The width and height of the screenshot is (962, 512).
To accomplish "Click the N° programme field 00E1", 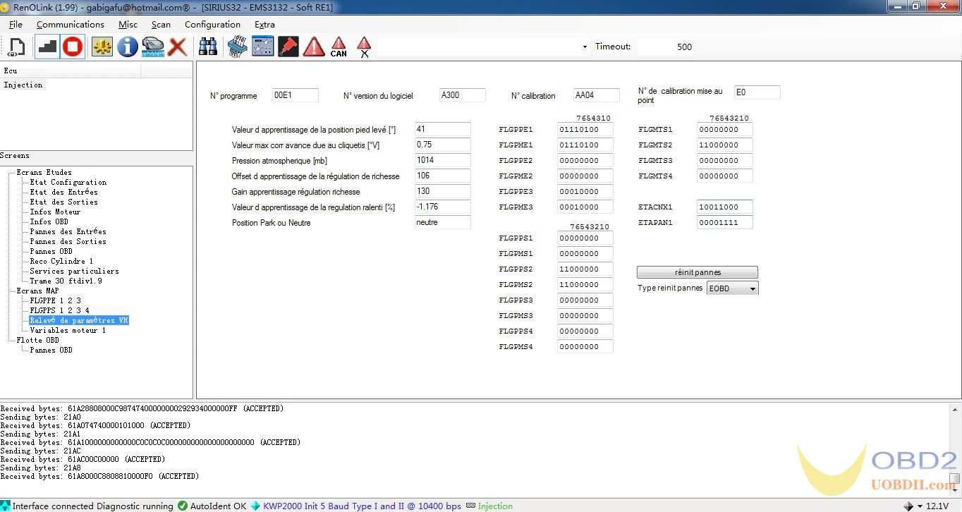I will [x=295, y=95].
